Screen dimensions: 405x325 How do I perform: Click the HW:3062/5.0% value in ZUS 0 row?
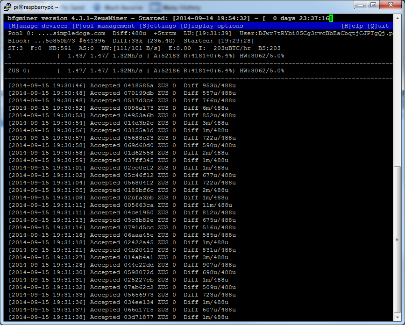click(x=262, y=71)
